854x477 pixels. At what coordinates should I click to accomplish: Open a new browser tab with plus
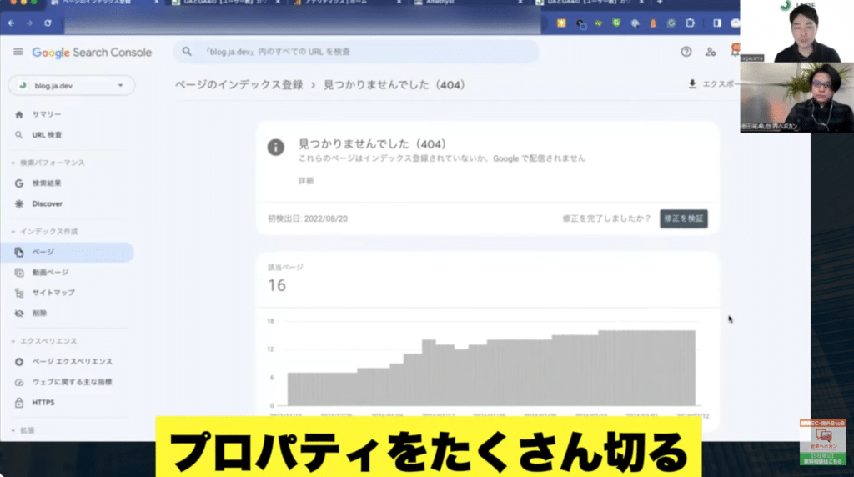tap(660, 3)
